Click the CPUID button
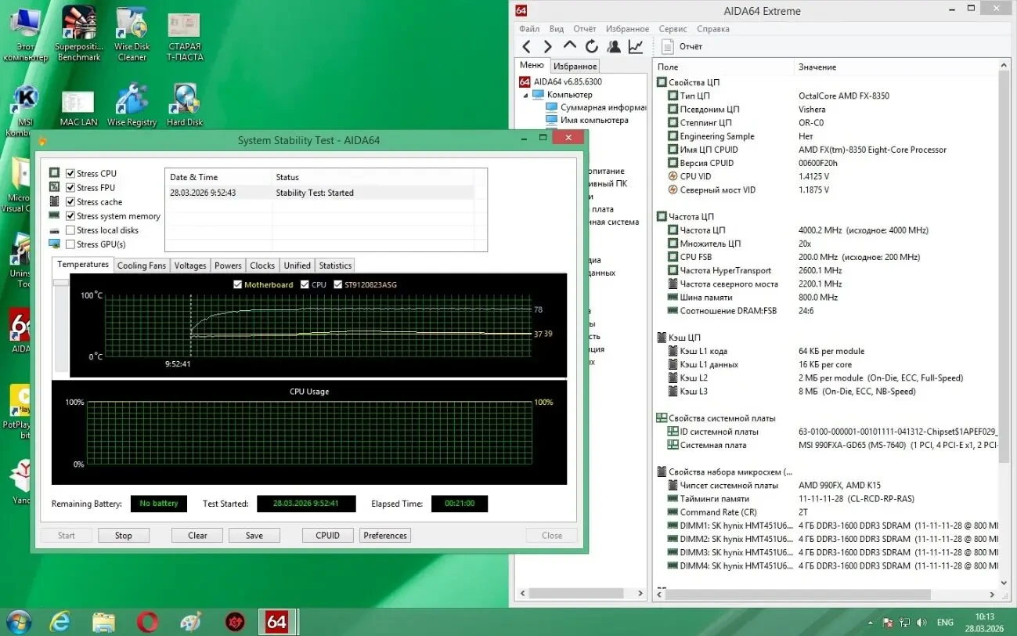 (326, 535)
